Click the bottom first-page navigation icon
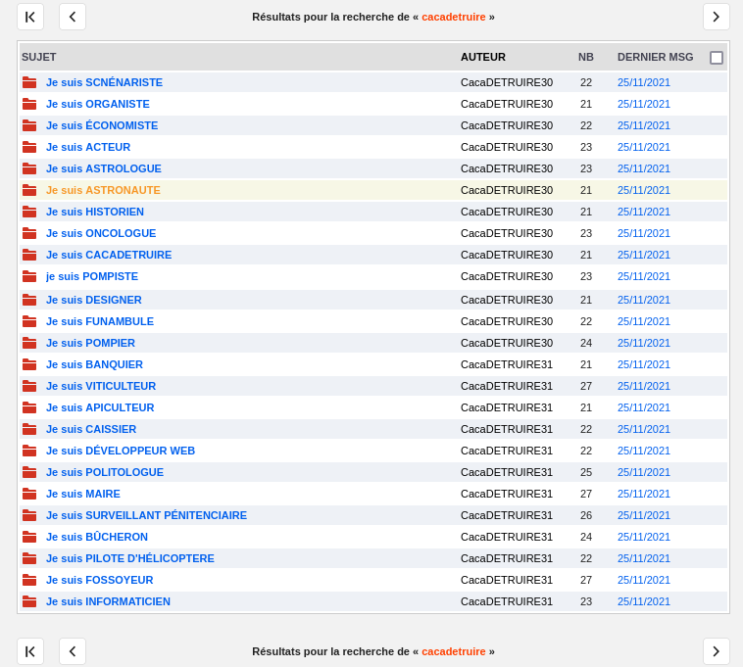The height and width of the screenshot is (667, 743). [x=30, y=651]
